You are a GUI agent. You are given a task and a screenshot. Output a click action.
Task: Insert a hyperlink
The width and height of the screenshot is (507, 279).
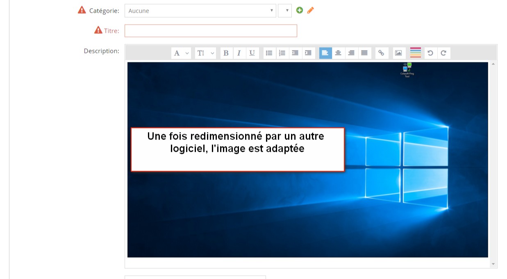coord(381,53)
